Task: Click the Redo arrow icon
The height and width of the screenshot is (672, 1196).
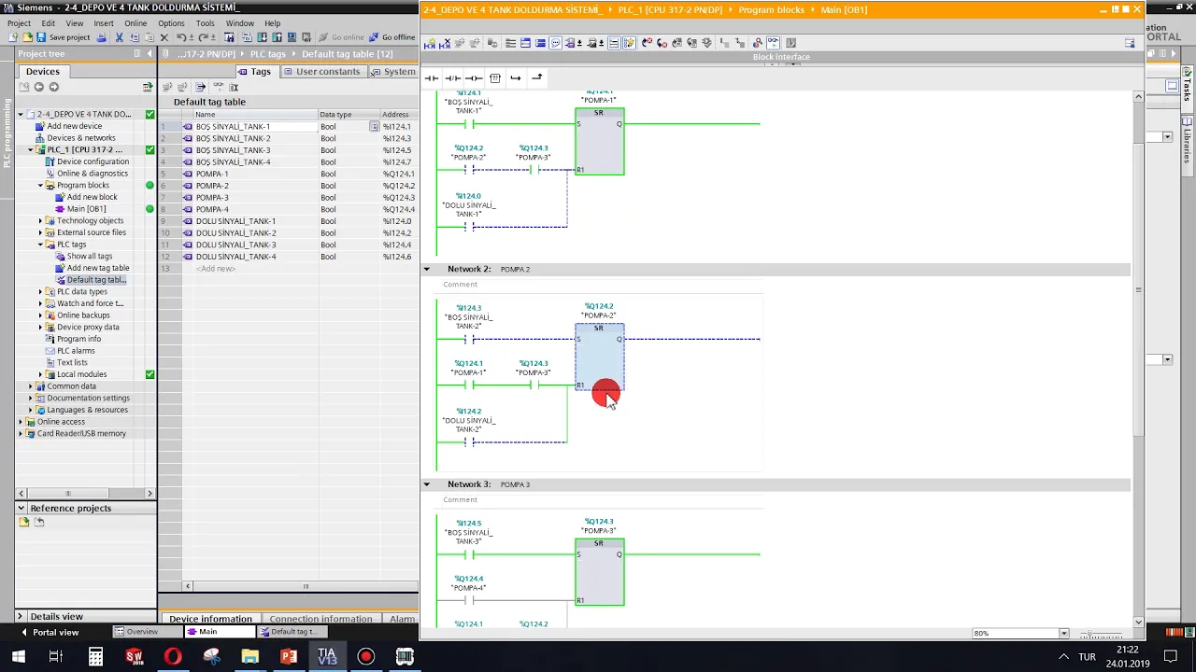Action: coord(204,37)
